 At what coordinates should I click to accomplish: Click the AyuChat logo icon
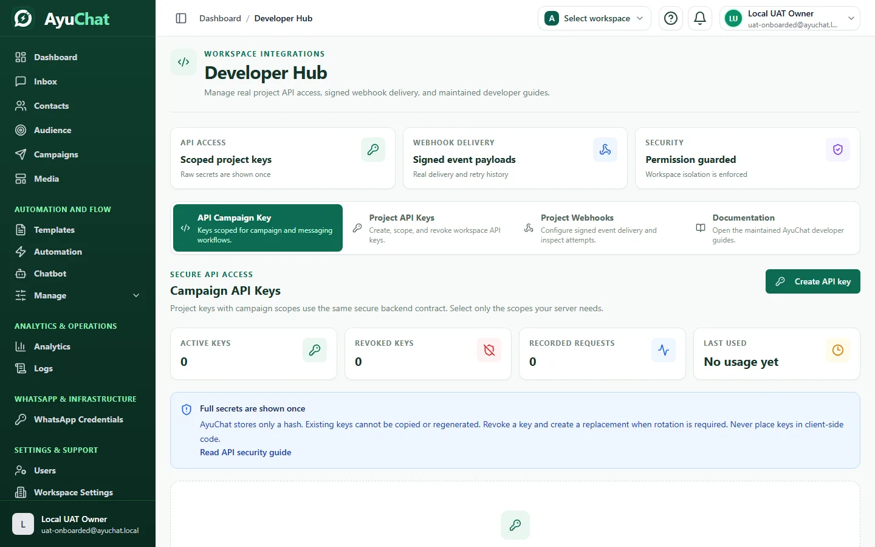pyautogui.click(x=23, y=18)
